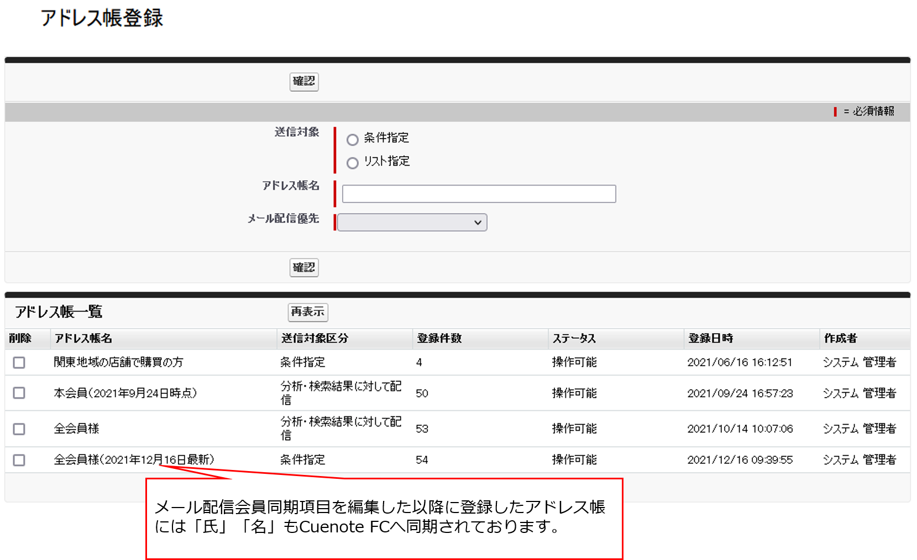Click the 削除 column header

pyautogui.click(x=20, y=339)
